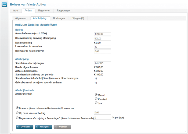Open the Intro tab

[15, 10]
